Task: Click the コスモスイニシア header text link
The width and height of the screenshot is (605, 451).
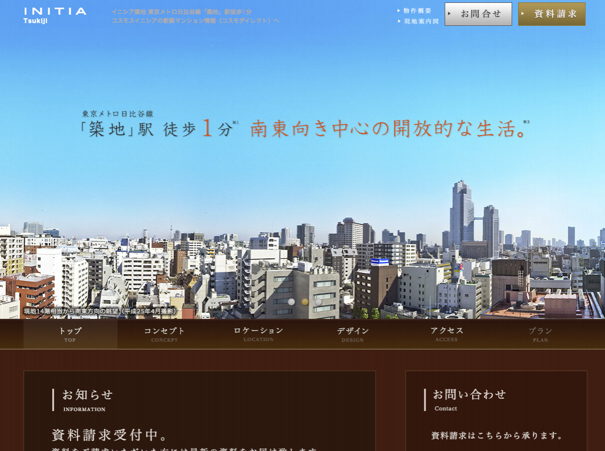Action: click(x=195, y=21)
